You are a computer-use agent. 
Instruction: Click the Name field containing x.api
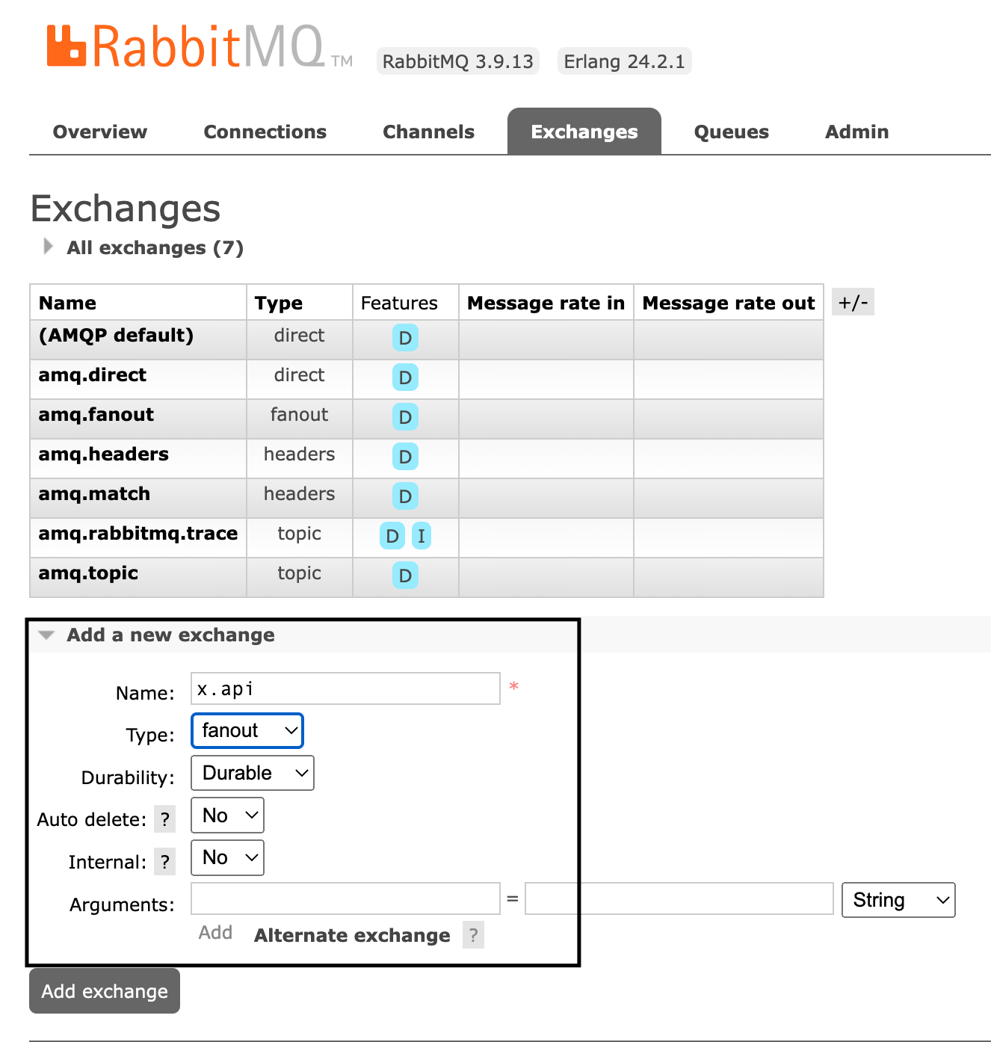[x=345, y=688]
